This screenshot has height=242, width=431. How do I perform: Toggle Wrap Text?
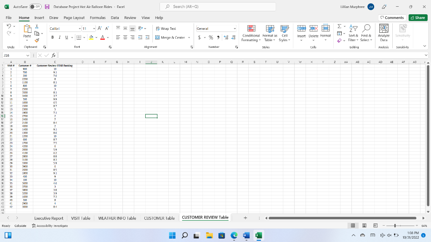(166, 29)
